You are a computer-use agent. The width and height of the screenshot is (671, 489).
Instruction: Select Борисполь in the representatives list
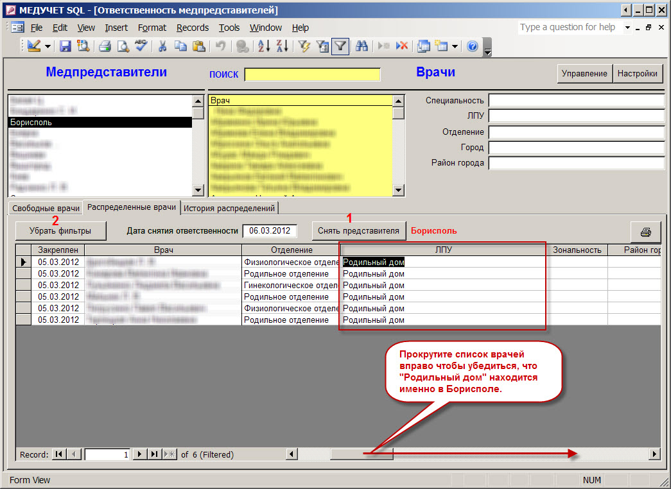(x=100, y=123)
